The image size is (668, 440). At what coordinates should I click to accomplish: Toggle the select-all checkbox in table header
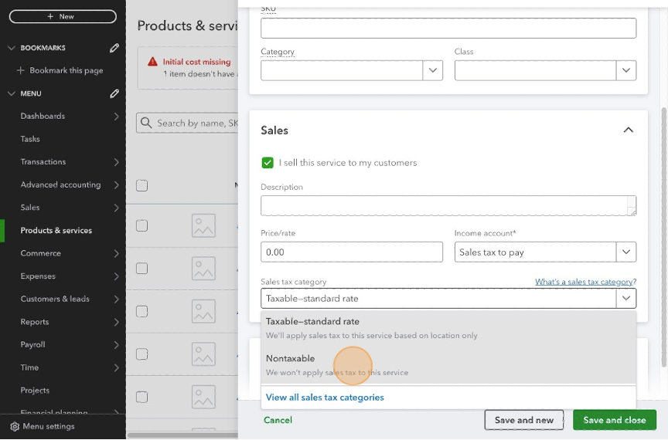(141, 185)
